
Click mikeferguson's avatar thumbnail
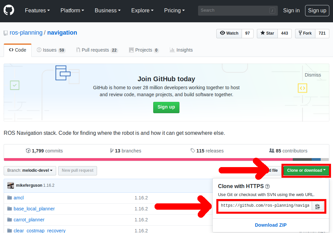point(11,185)
